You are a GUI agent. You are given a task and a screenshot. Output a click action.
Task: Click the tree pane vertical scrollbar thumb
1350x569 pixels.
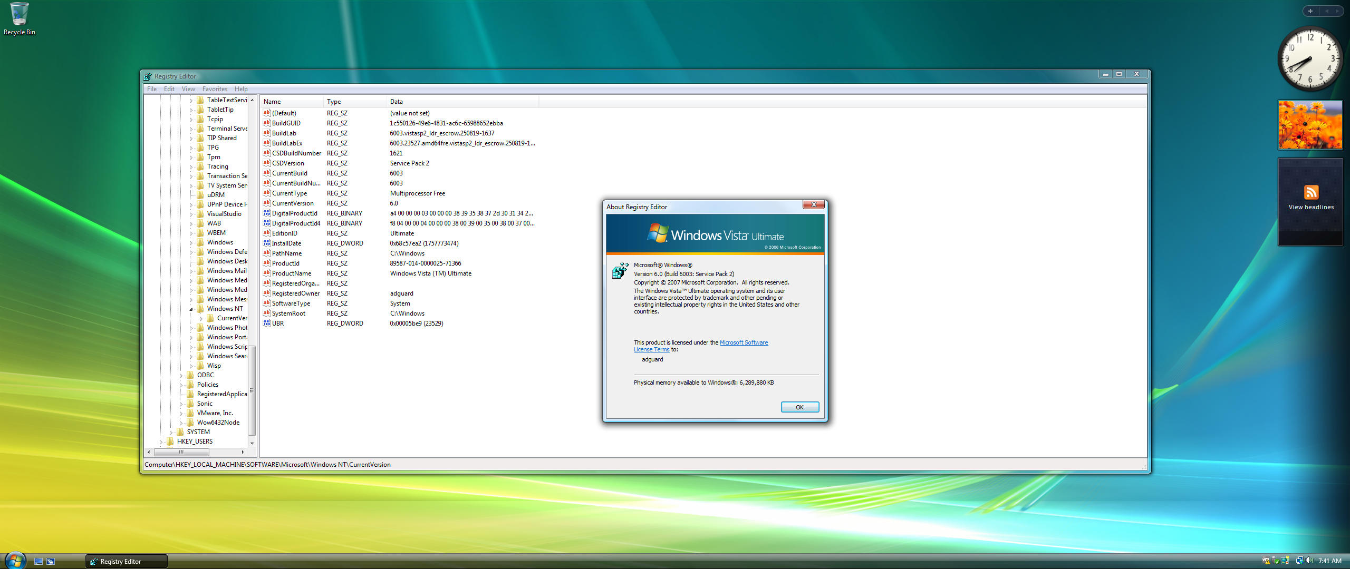252,390
